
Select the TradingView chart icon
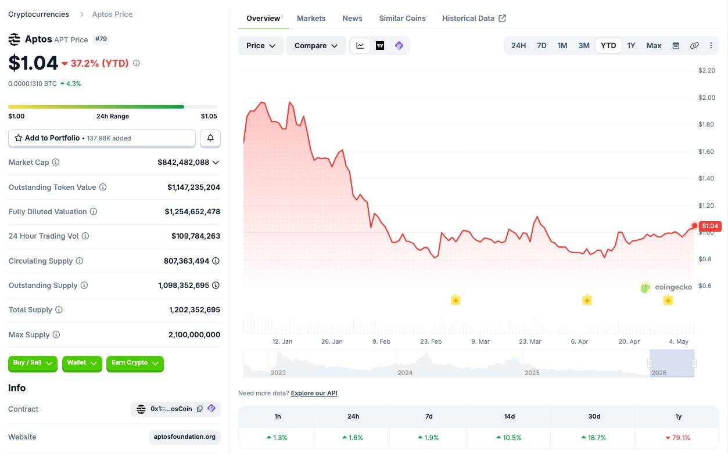(x=380, y=45)
